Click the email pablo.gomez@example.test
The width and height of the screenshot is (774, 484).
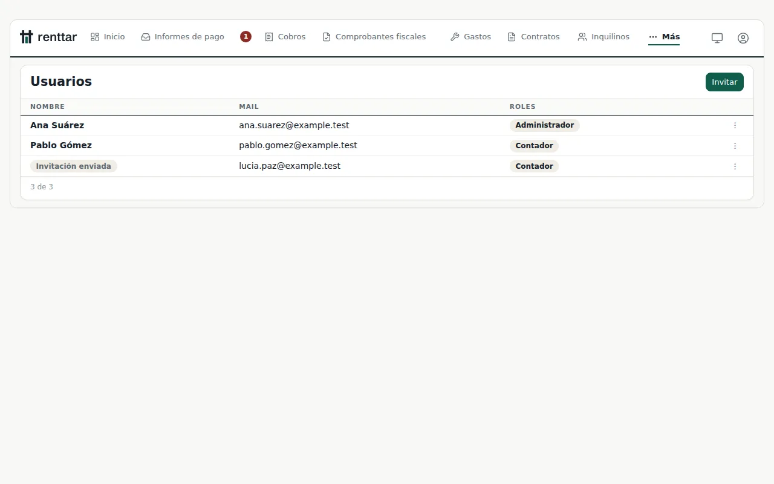pos(298,145)
